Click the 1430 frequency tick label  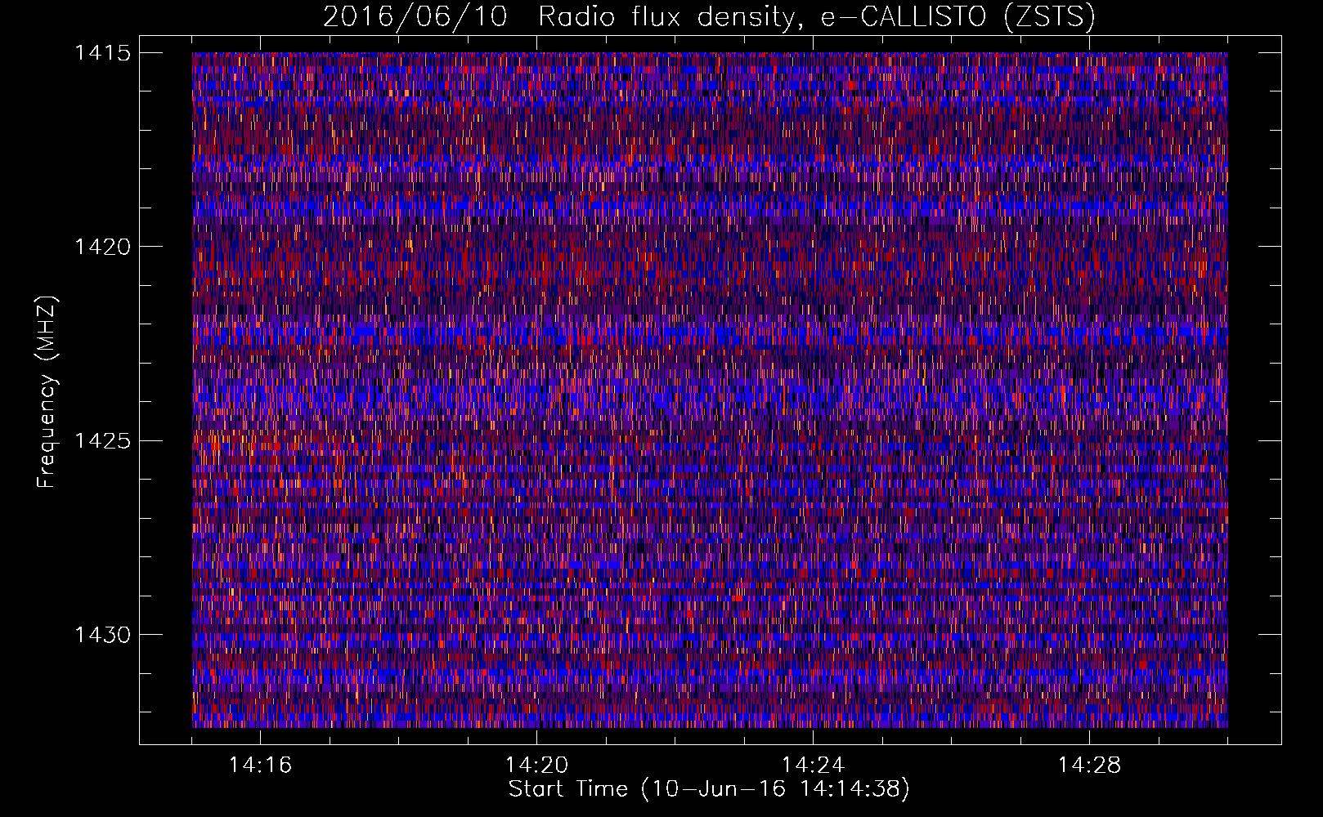[x=102, y=635]
